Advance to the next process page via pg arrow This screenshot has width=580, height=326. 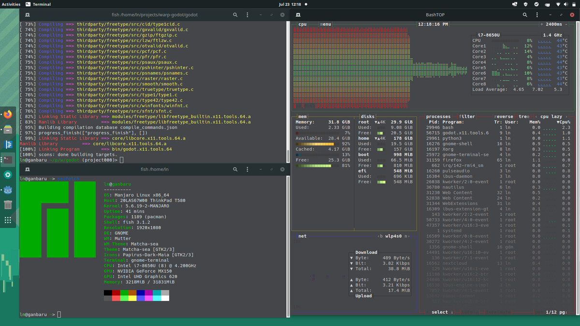[563, 312]
